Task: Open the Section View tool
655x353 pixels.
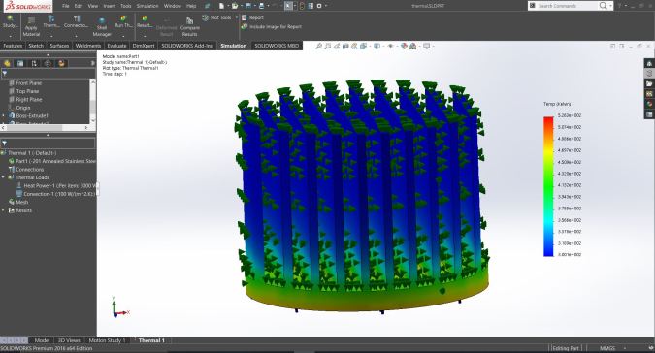Action: click(345, 47)
